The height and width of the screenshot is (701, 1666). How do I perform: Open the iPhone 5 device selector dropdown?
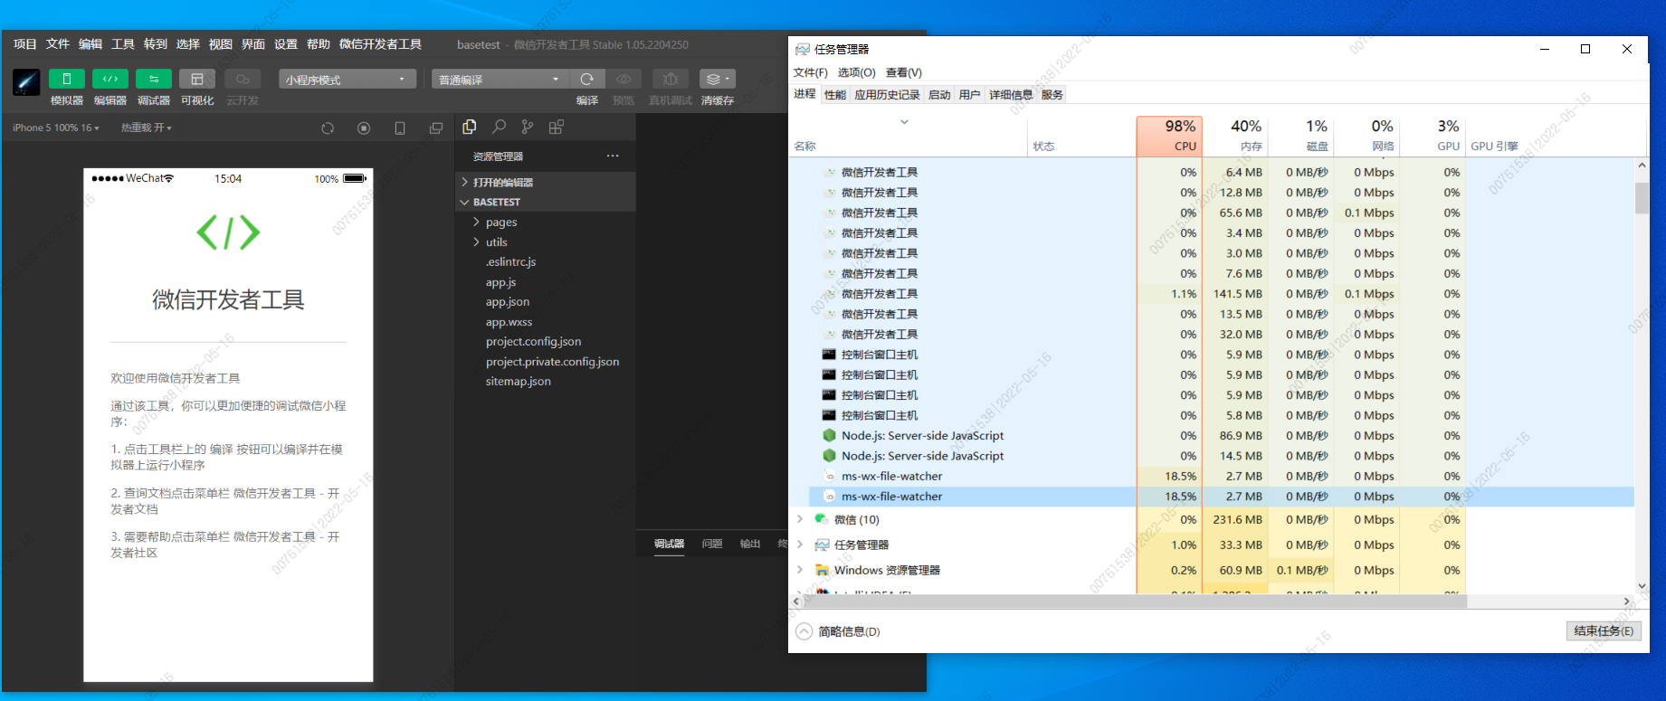(55, 128)
